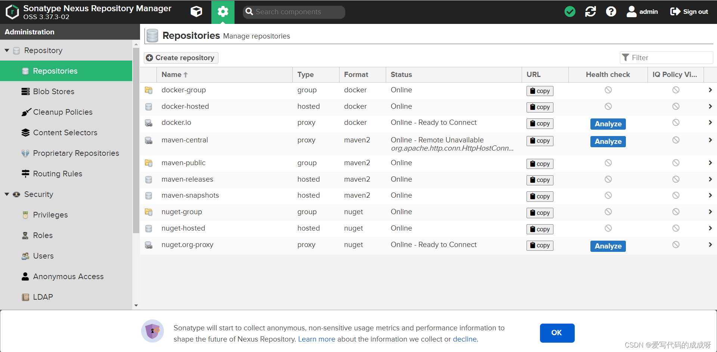Copy URL of maven-snapshots repository
717x352 pixels.
540,196
